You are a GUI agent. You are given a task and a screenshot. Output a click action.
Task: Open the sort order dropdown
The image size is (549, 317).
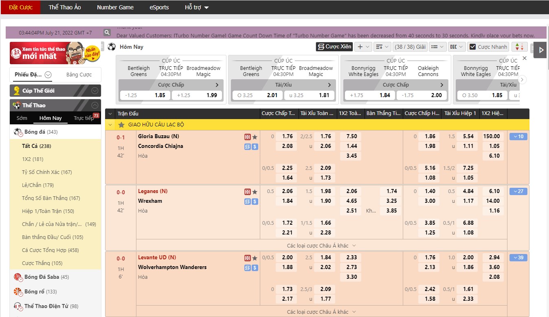[382, 47]
